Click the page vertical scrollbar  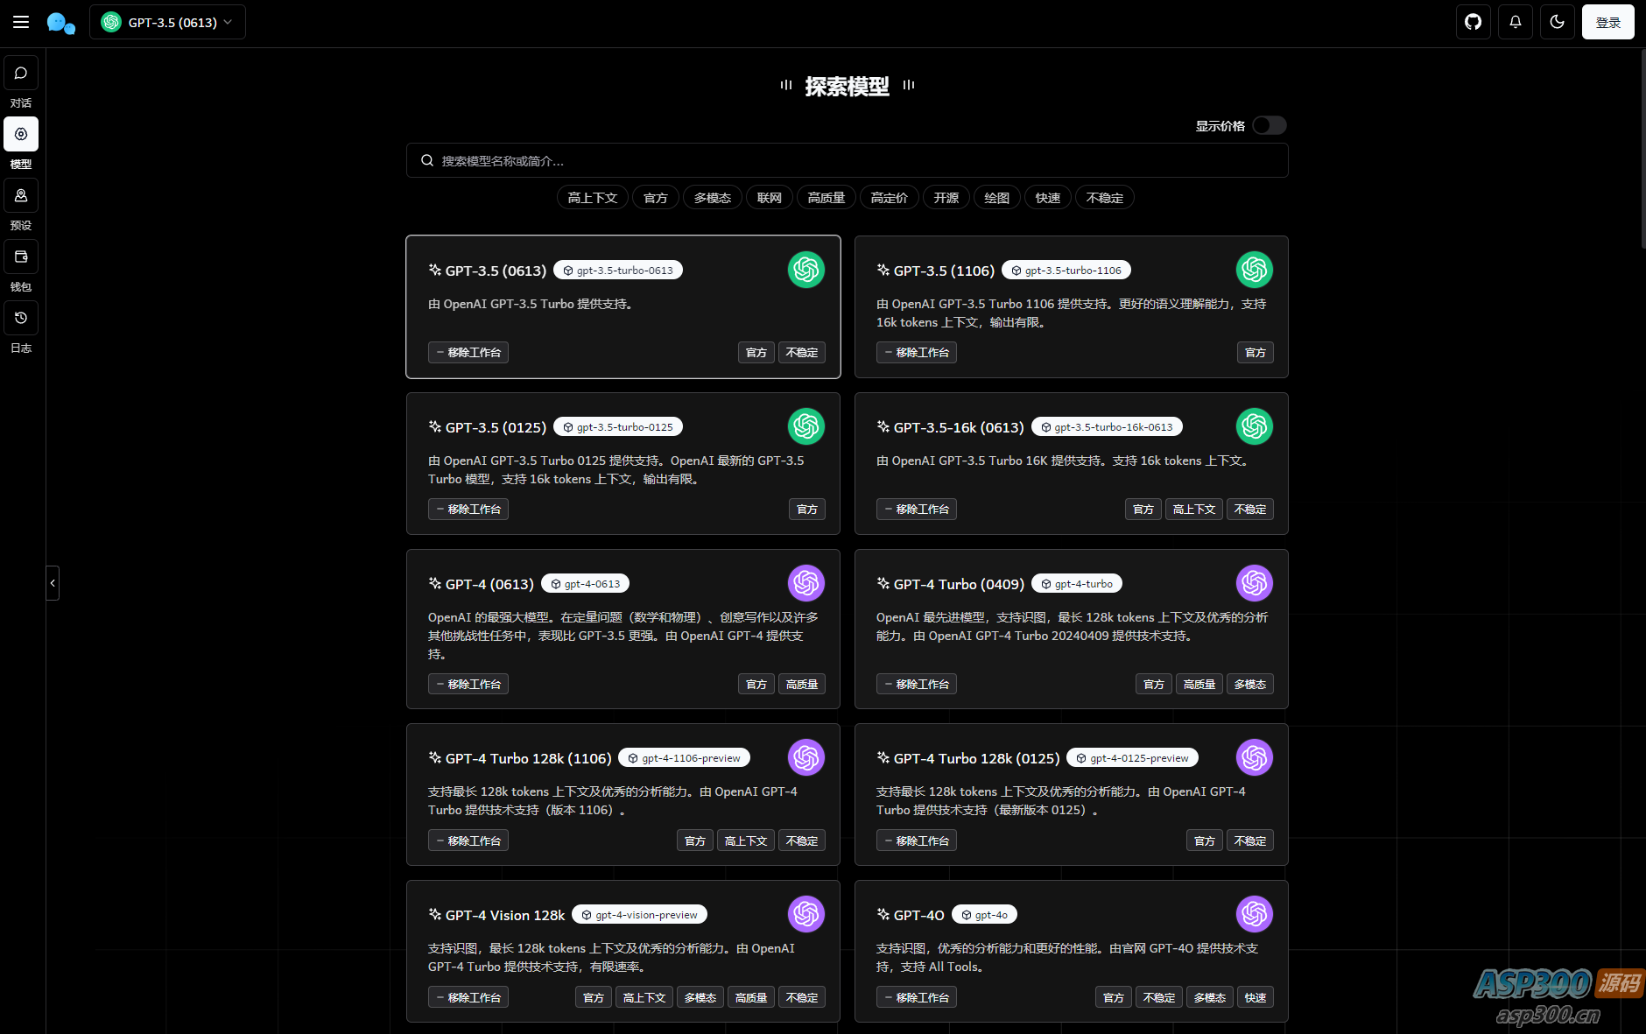[x=1642, y=149]
